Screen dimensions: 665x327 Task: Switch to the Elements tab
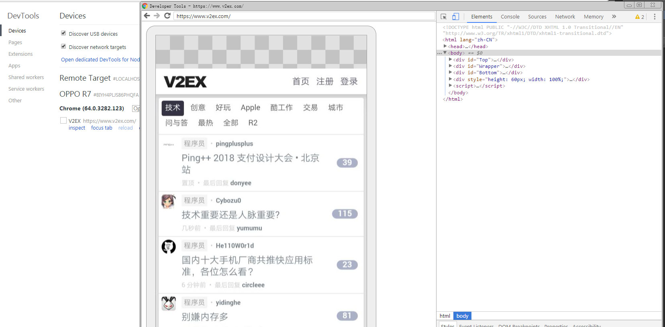(481, 17)
